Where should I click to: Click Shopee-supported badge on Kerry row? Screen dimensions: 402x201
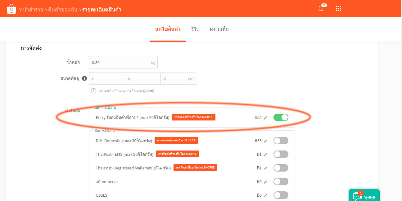tap(194, 117)
